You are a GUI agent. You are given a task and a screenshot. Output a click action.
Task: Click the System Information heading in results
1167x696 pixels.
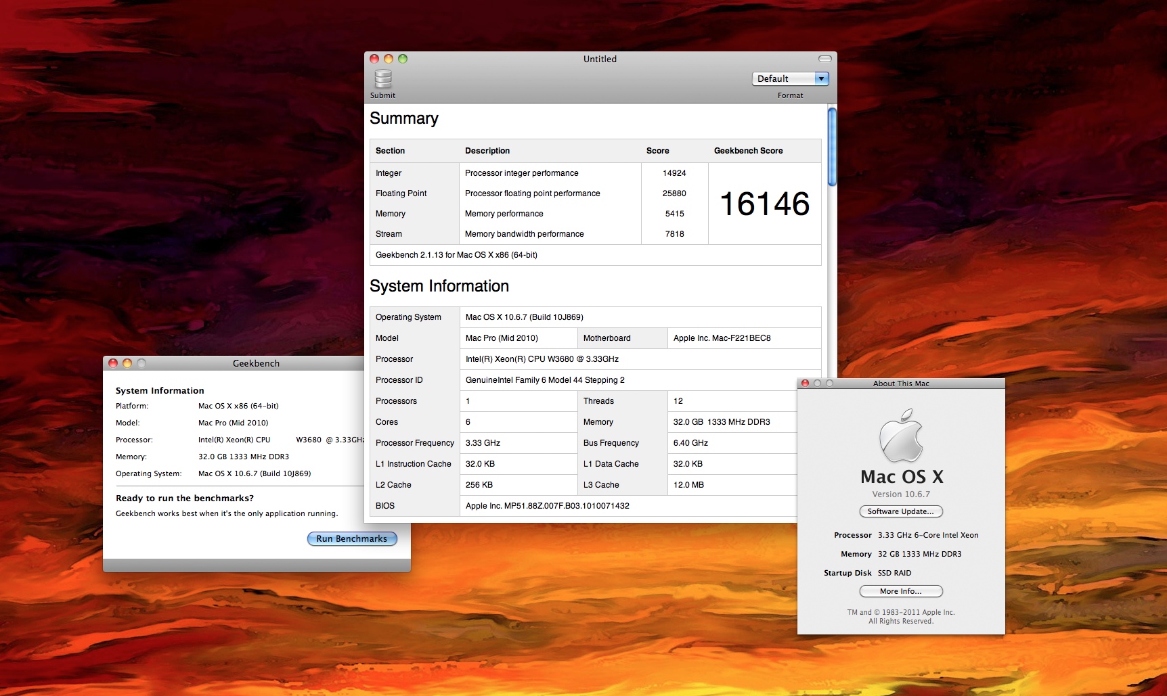(x=439, y=286)
